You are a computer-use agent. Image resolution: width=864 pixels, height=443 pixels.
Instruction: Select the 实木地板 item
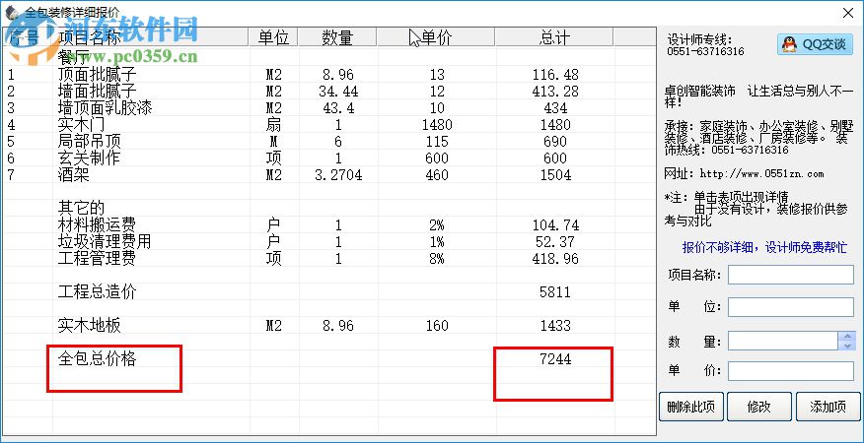click(x=89, y=326)
